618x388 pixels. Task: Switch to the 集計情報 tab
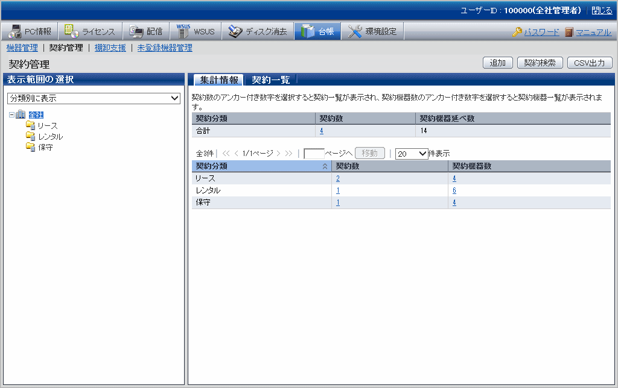tap(219, 80)
